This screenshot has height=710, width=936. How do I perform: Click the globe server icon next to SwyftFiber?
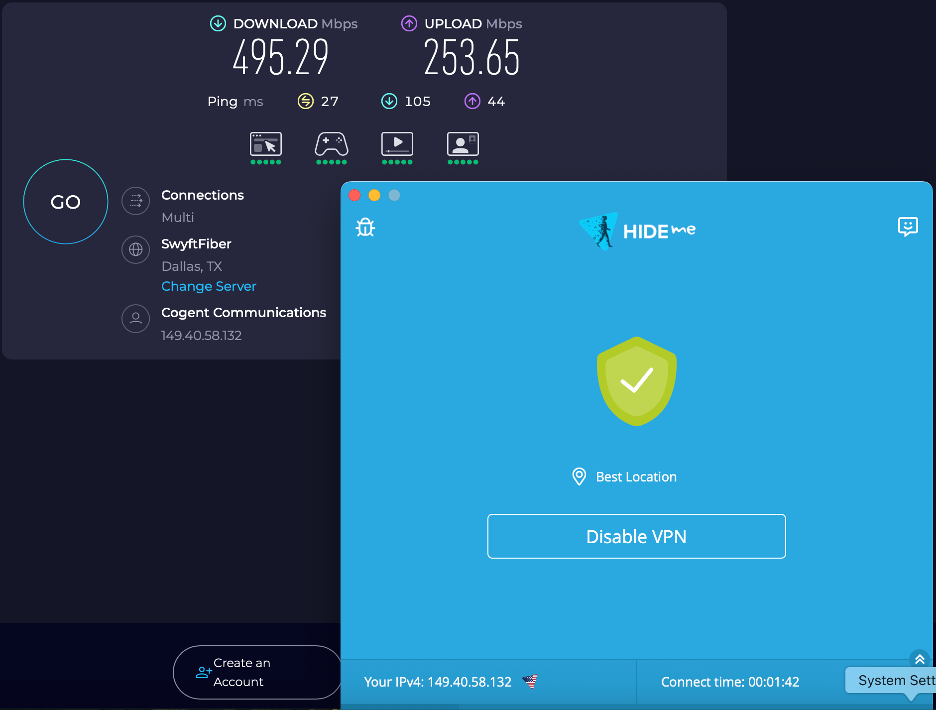pos(135,249)
